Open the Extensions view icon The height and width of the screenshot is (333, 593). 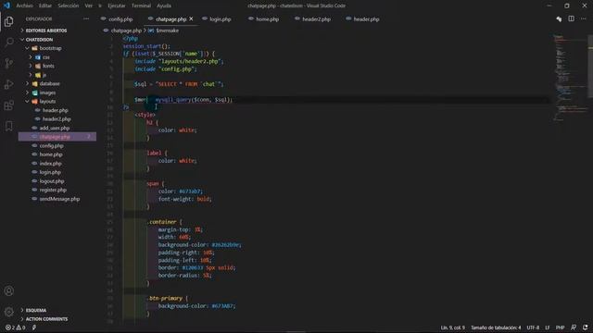point(8,105)
